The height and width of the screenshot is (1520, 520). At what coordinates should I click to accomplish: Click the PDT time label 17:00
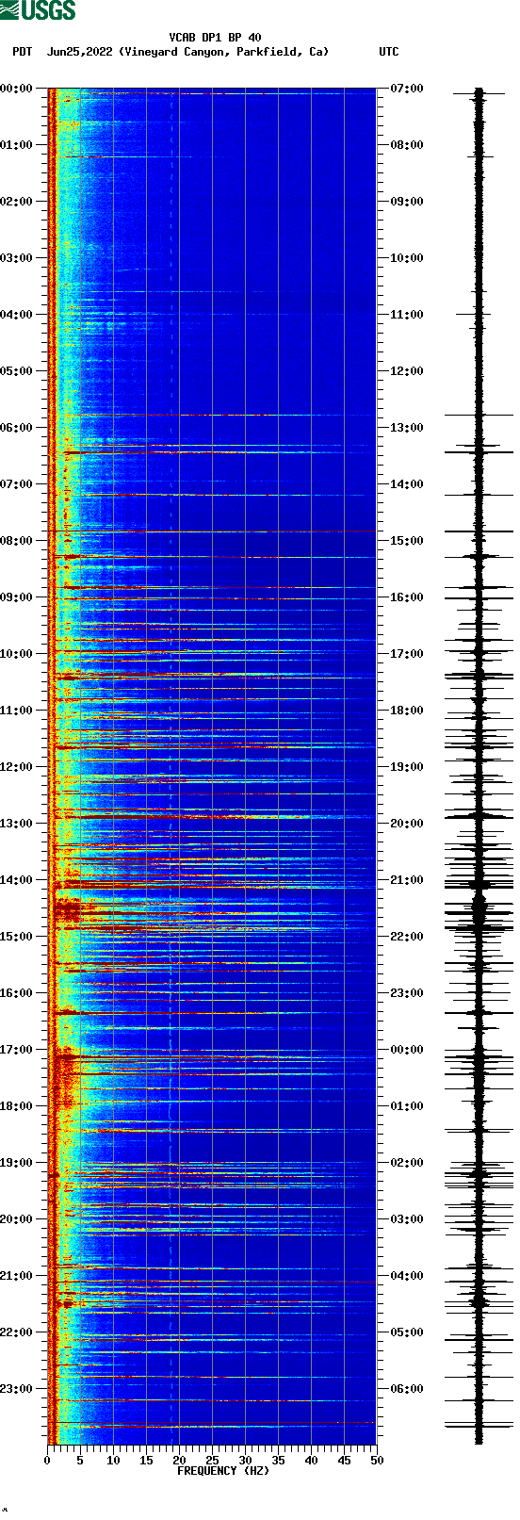pos(16,1050)
